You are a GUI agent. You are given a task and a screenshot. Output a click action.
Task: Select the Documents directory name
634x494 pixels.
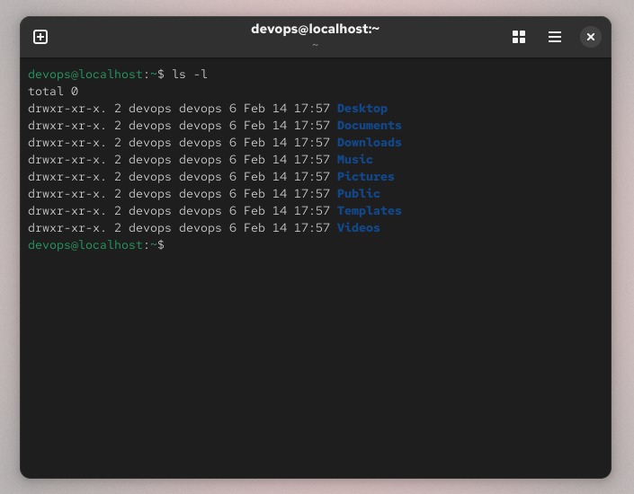coord(369,125)
